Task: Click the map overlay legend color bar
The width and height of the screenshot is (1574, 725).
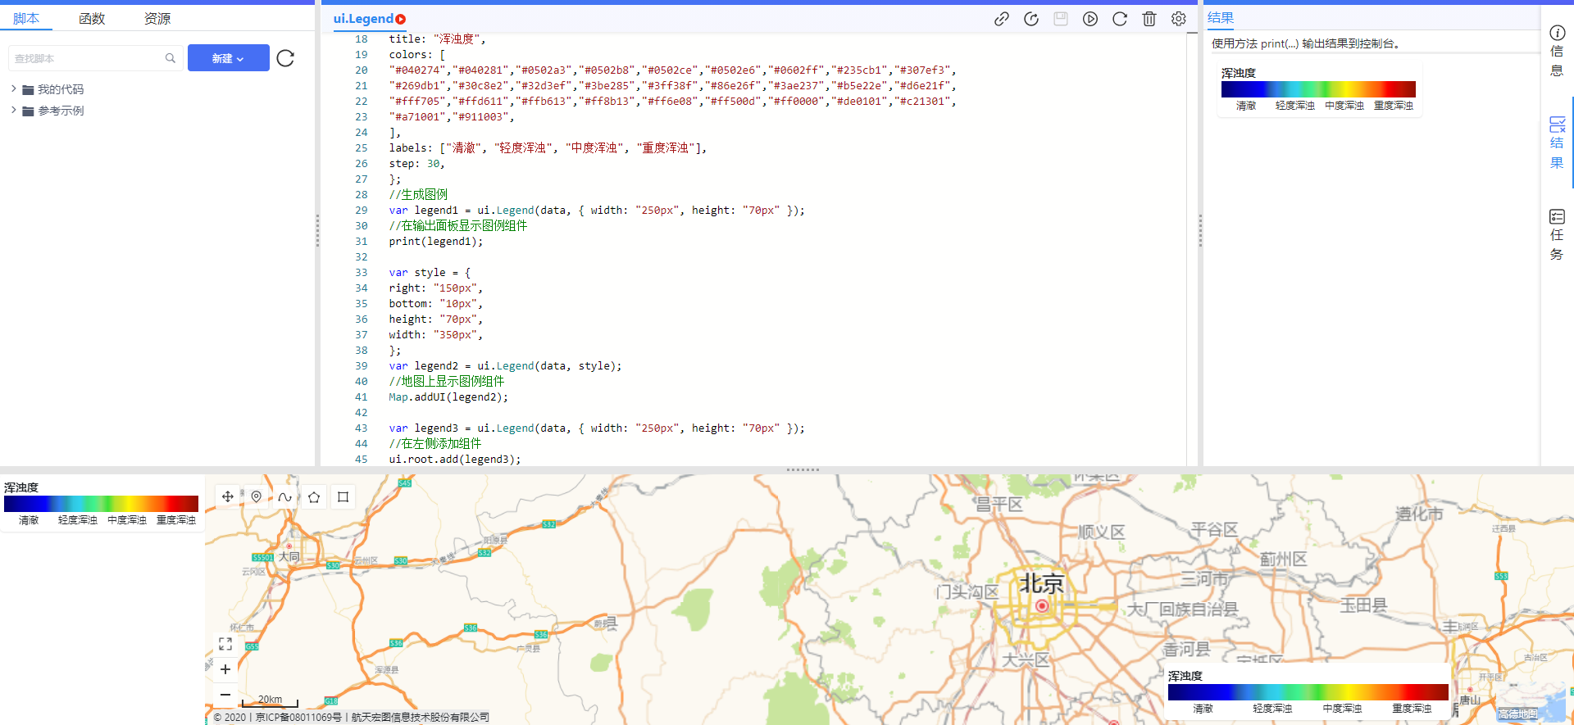Action: point(1308,692)
